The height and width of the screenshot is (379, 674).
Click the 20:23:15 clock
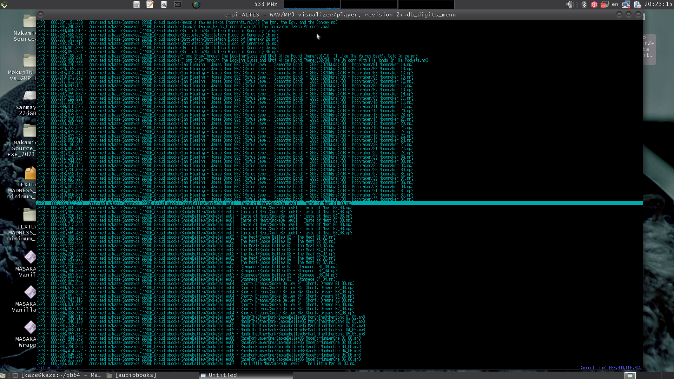(658, 4)
